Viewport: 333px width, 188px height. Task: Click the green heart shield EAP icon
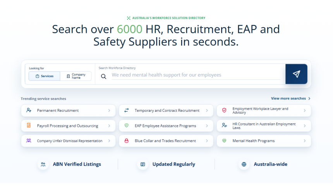point(127,125)
